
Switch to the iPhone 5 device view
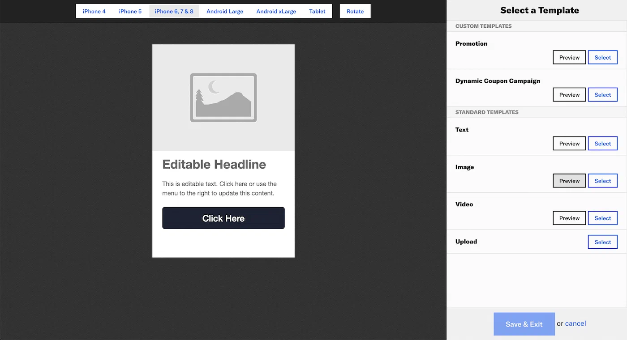coord(130,11)
